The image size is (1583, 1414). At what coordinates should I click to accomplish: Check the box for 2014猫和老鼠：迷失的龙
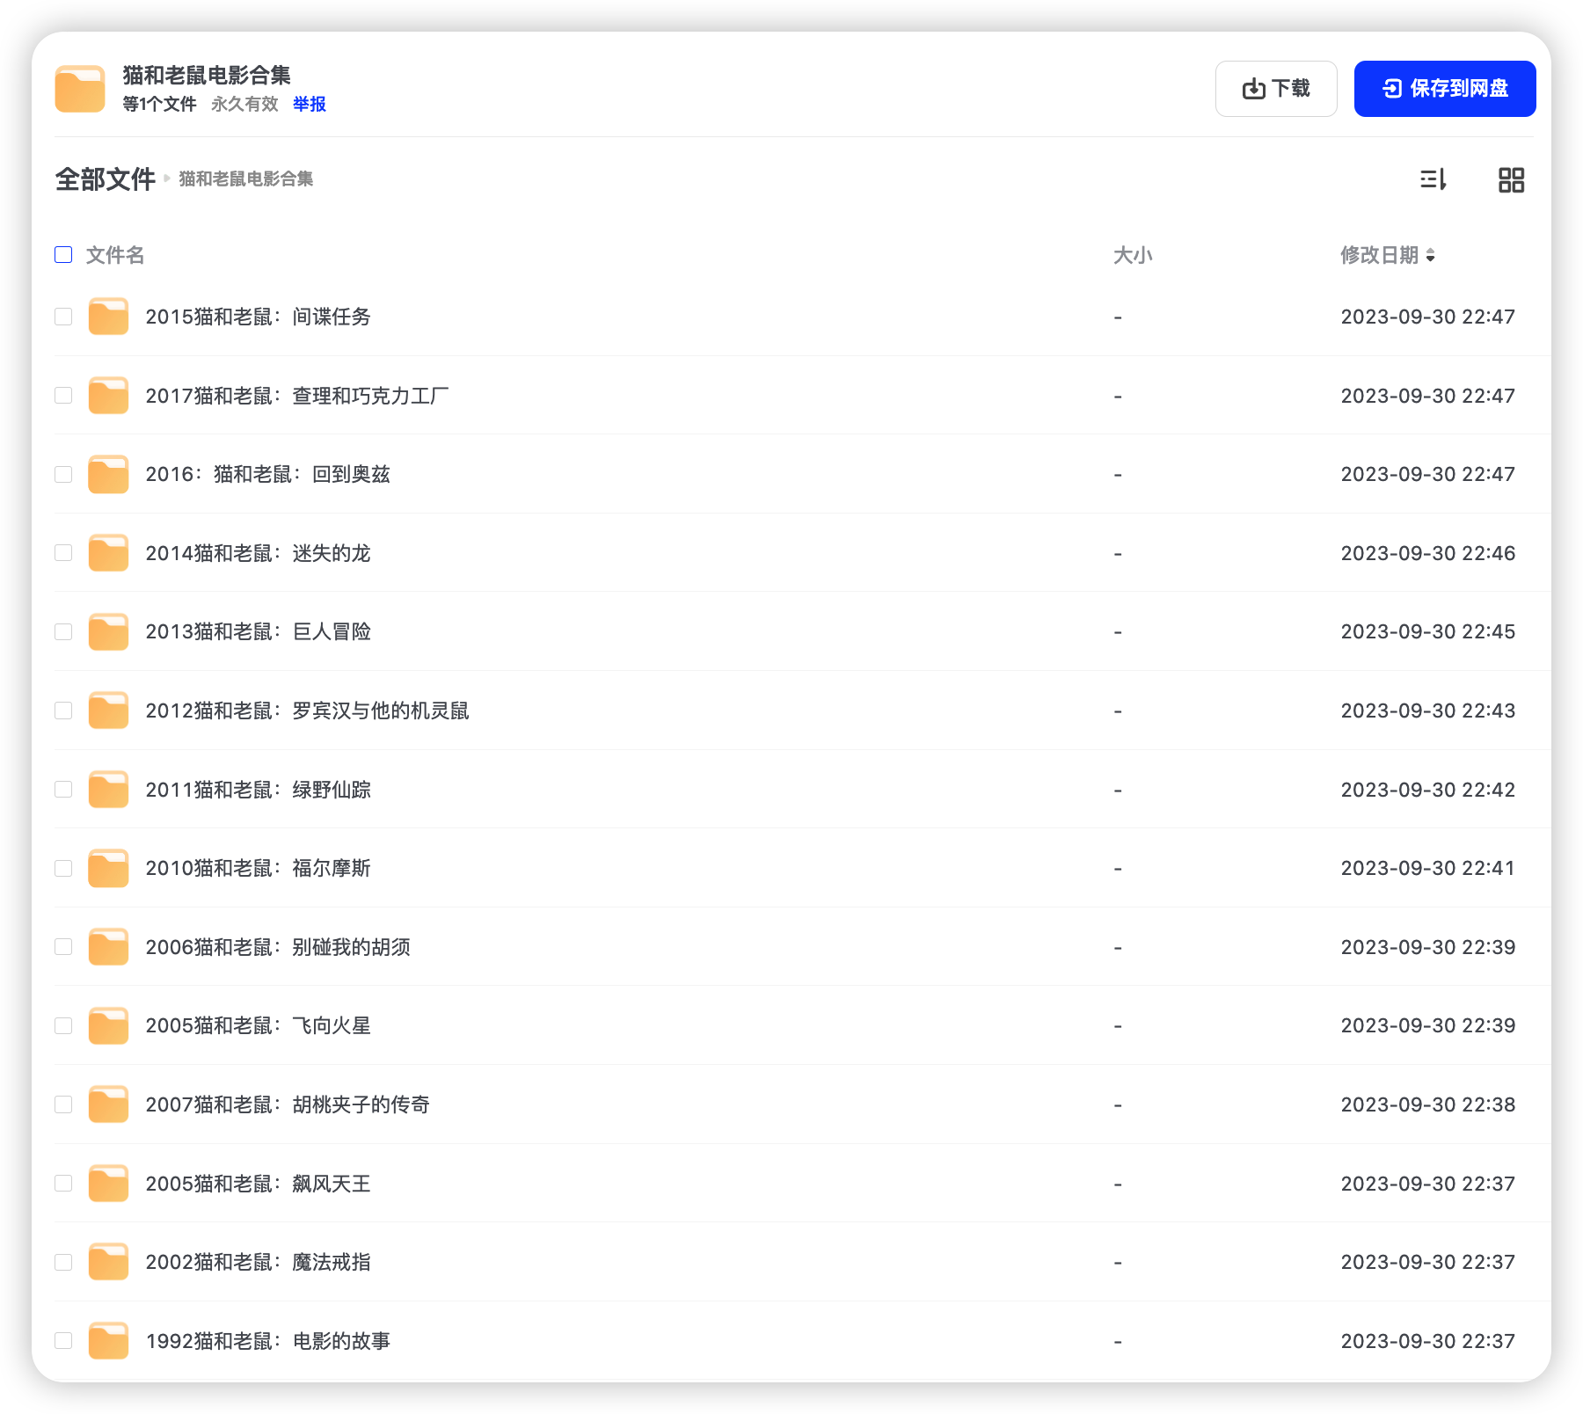tap(63, 553)
